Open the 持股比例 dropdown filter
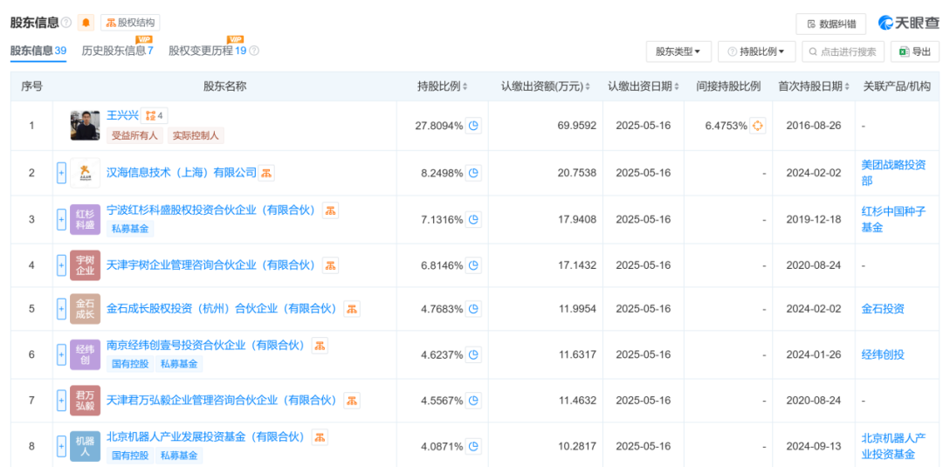943x467 pixels. tap(756, 52)
